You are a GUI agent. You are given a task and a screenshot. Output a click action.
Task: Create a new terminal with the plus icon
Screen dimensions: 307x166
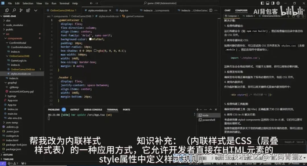(x=197, y=109)
